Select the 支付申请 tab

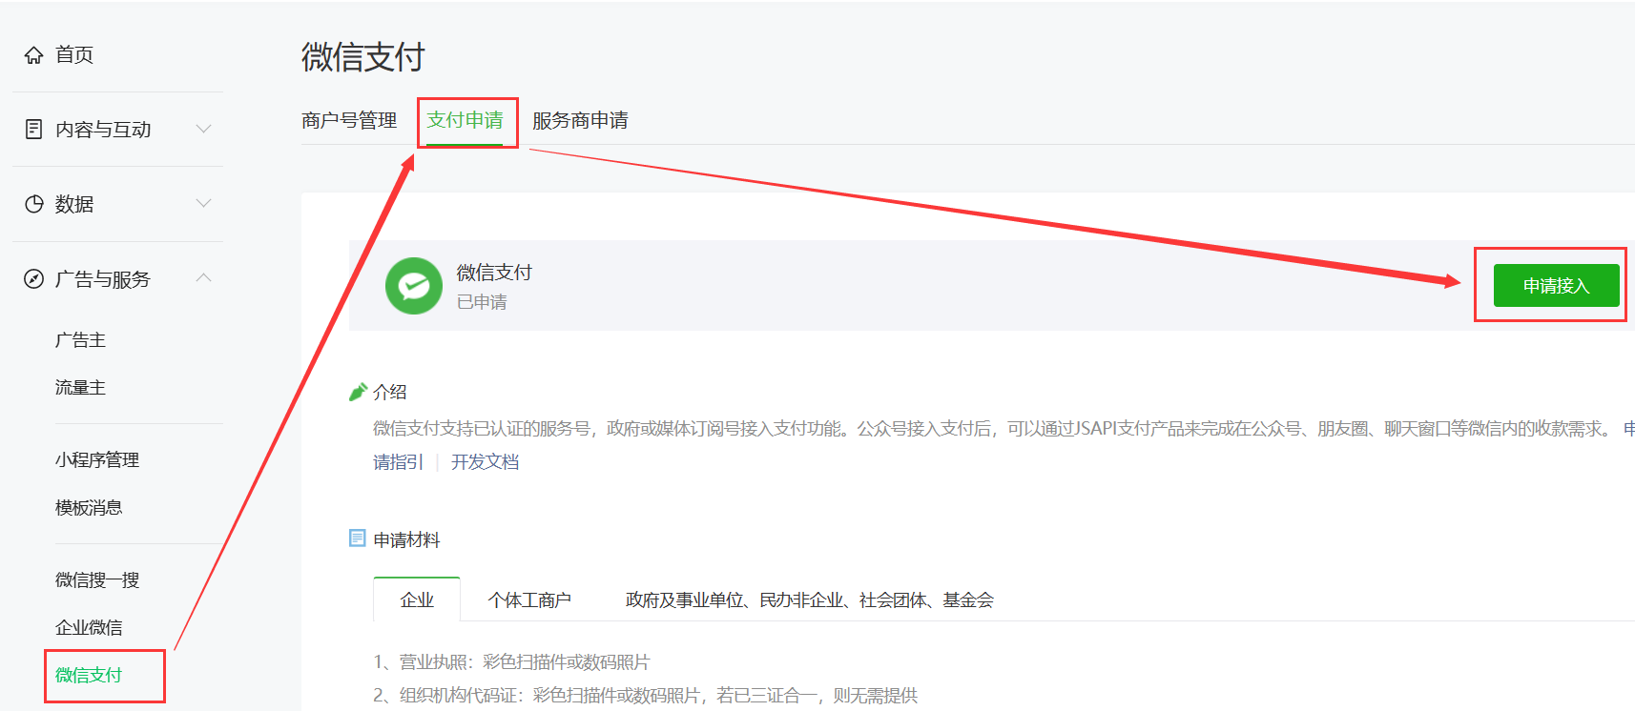pos(466,121)
